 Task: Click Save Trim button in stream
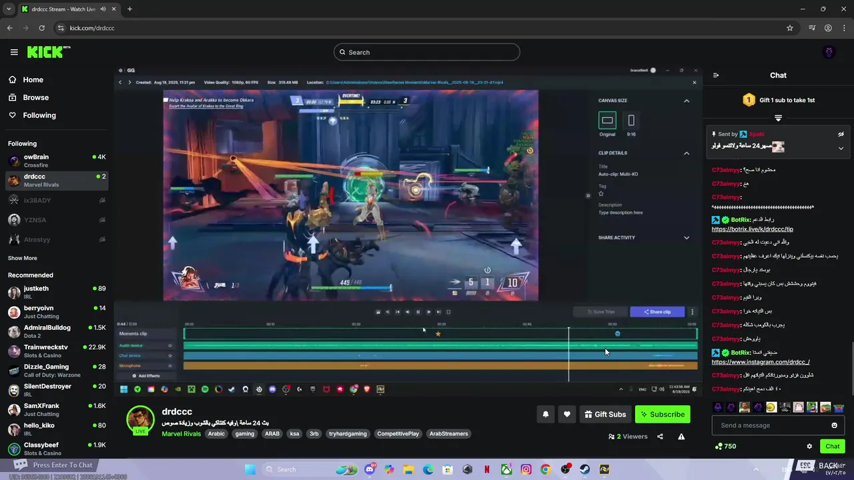pos(600,311)
